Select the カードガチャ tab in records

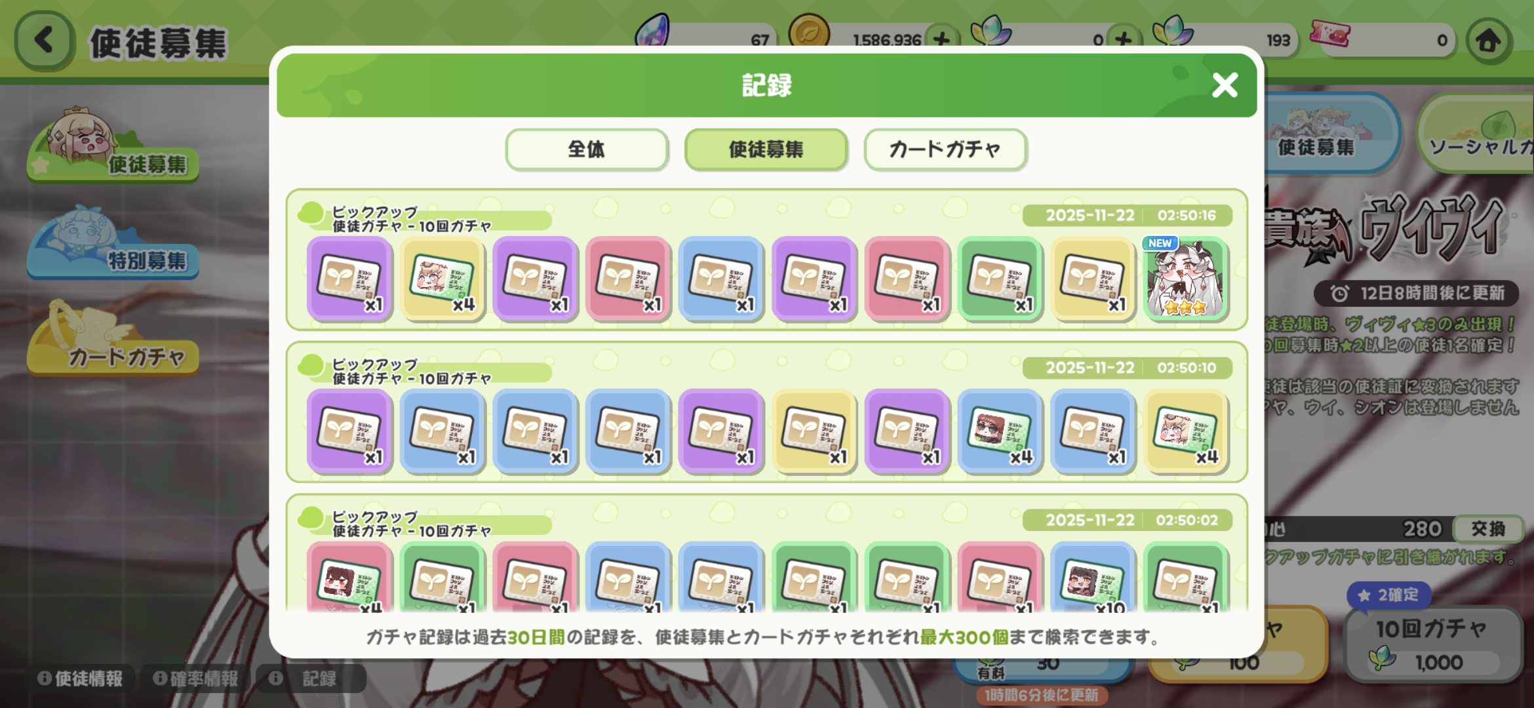tap(945, 149)
